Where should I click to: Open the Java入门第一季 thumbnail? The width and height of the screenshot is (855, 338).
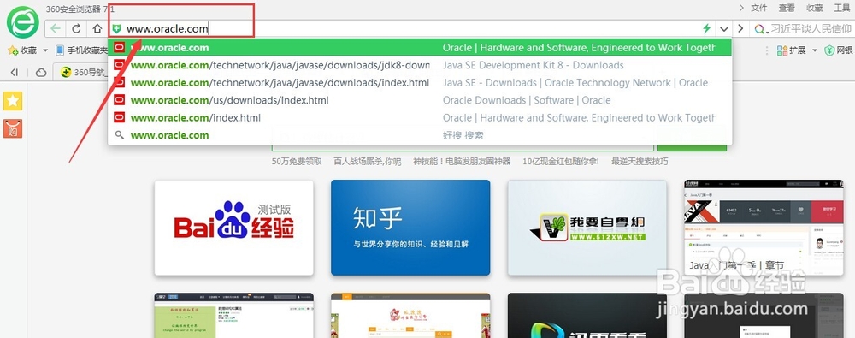[x=764, y=228]
